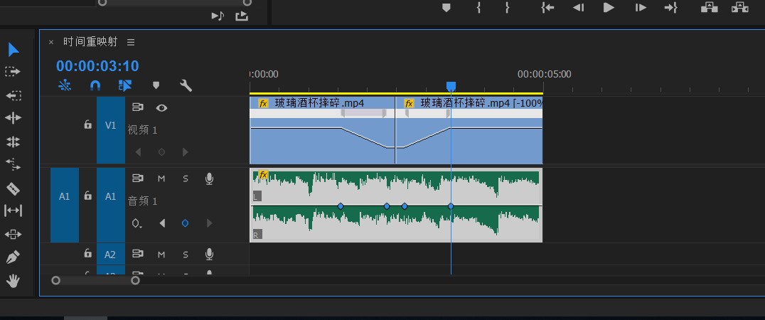The width and height of the screenshot is (765, 320).
Task: Select the Selection tool arrow
Action: coord(14,49)
